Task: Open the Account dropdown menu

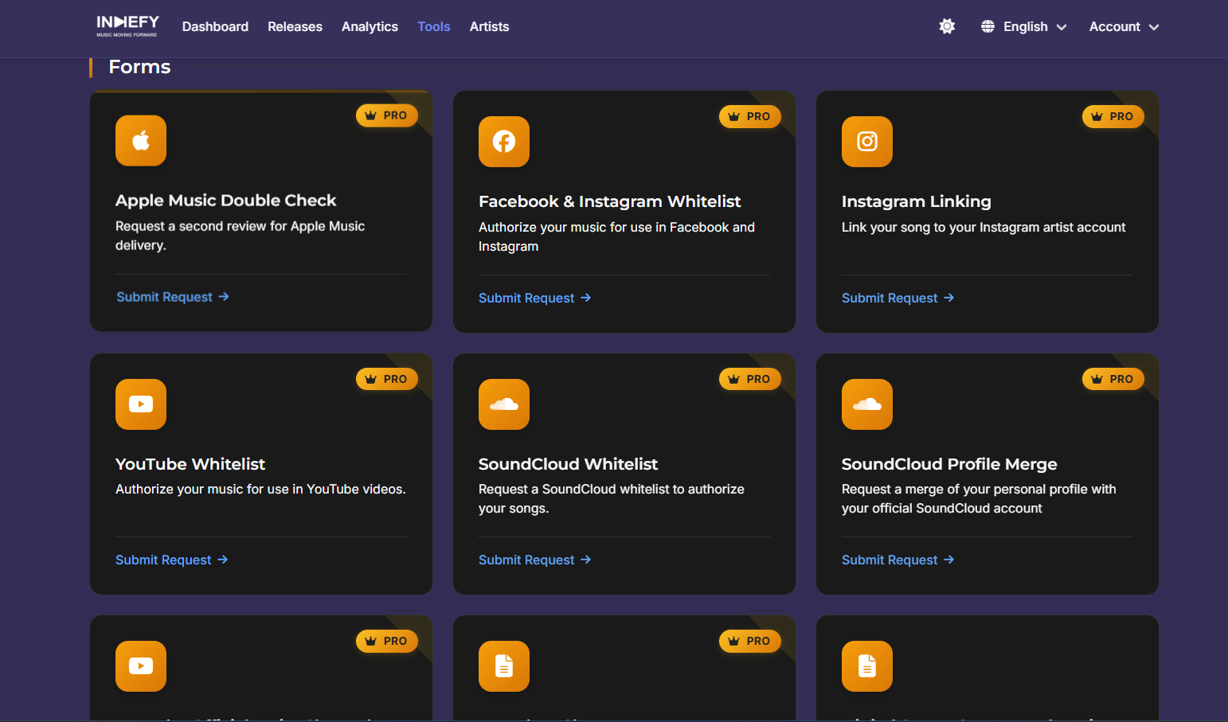Action: [1124, 26]
